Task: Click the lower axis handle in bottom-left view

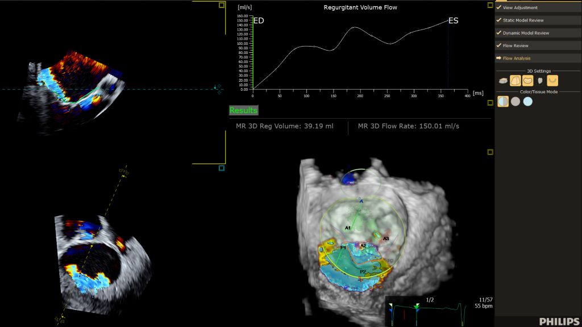Action: (60, 318)
